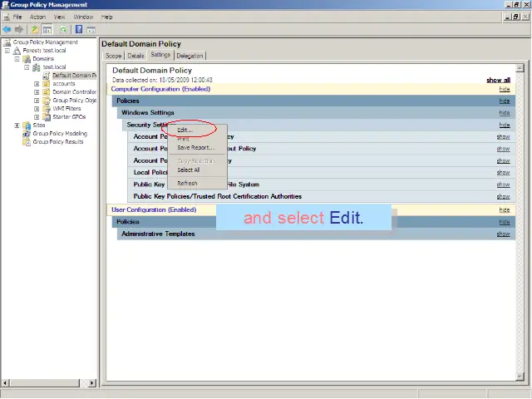
Task: Show the Administrative Templates section
Action: point(503,234)
